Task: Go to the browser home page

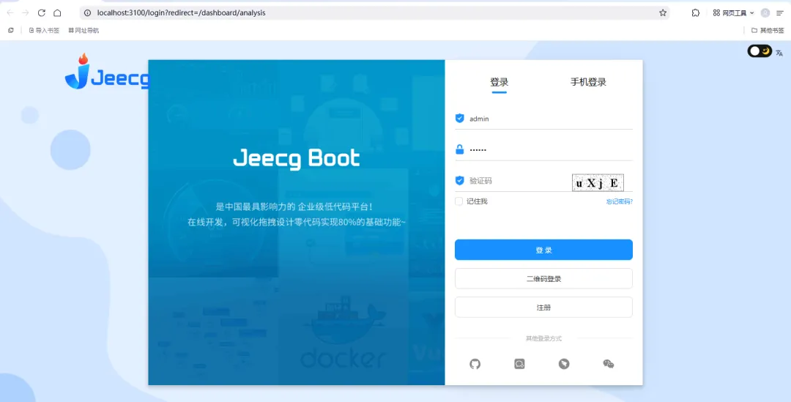Action: (x=58, y=12)
